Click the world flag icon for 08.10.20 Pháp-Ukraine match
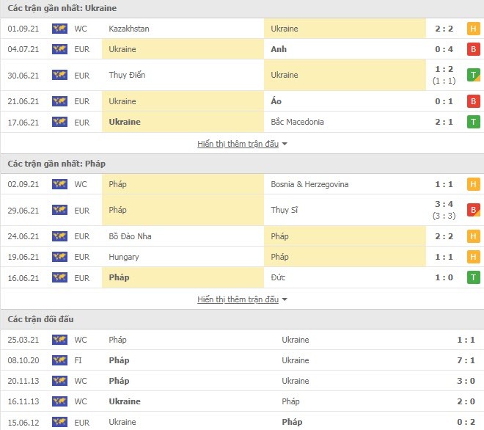This screenshot has width=484, height=430. (59, 360)
